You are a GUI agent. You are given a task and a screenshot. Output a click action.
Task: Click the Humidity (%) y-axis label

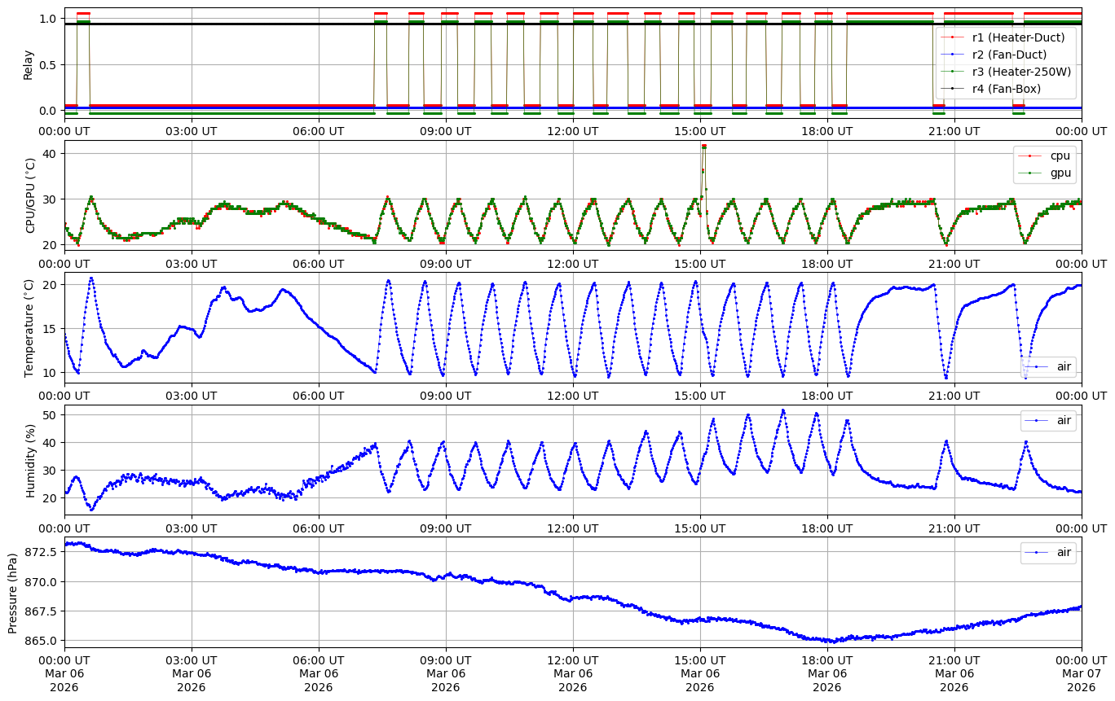pyautogui.click(x=31, y=460)
